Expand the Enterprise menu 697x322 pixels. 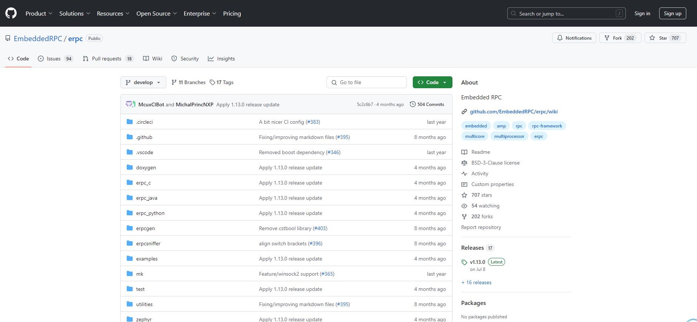[x=200, y=13]
